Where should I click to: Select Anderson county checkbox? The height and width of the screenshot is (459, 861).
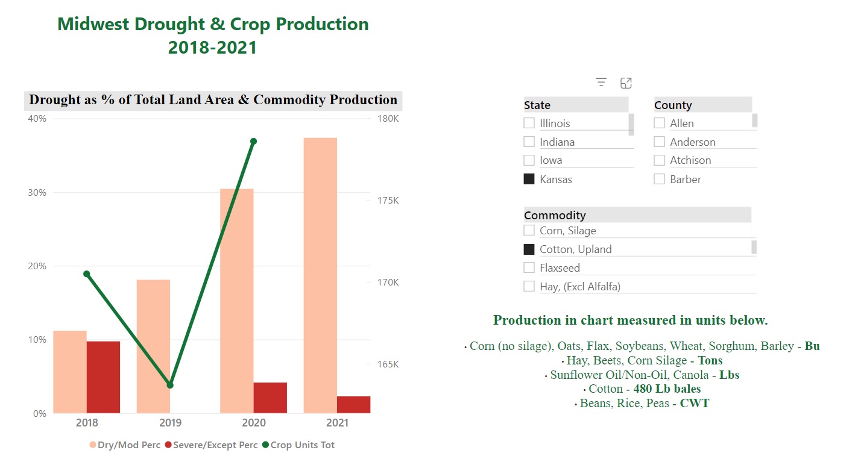coord(660,142)
